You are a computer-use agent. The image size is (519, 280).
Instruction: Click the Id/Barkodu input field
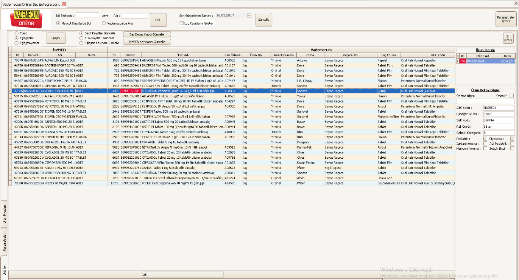pyautogui.click(x=87, y=15)
